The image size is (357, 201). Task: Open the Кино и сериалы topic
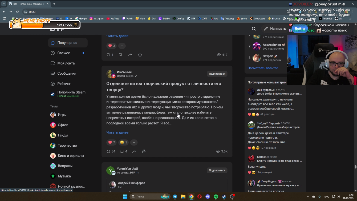tap(68, 156)
